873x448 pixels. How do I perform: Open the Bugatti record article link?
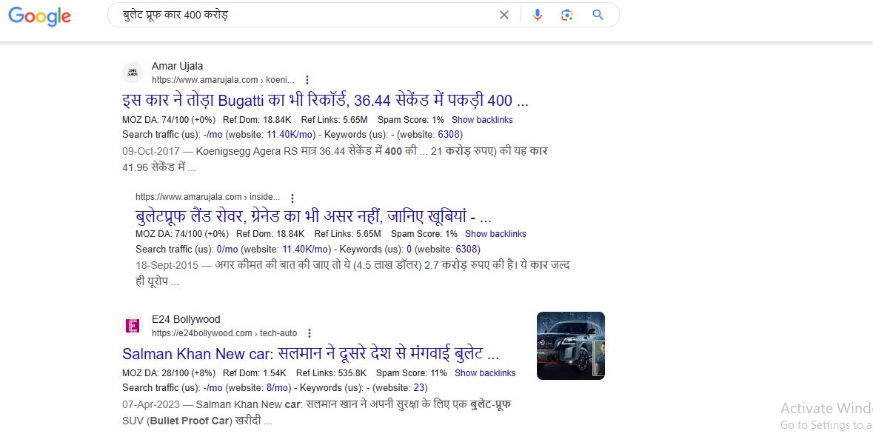[325, 101]
